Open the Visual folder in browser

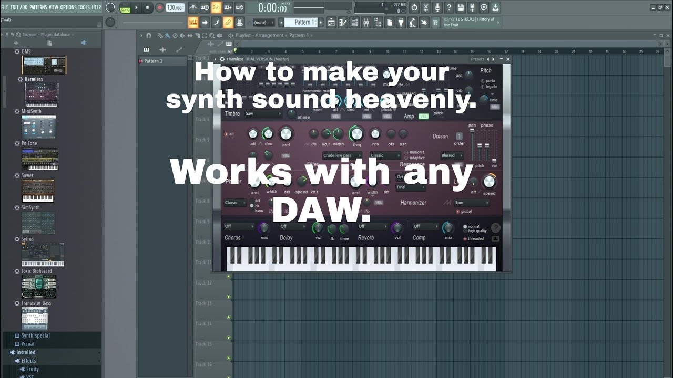click(x=28, y=344)
